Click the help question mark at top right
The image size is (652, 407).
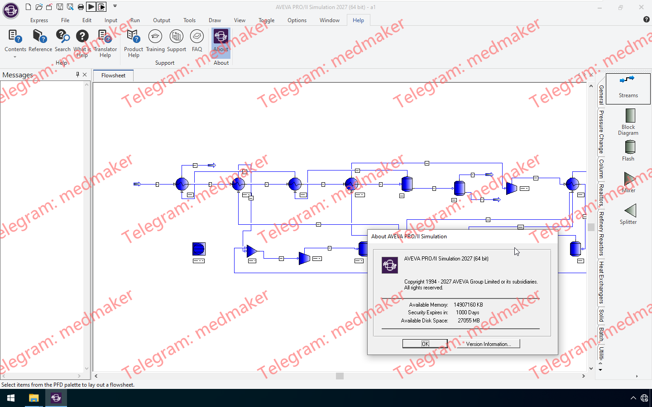point(646,19)
